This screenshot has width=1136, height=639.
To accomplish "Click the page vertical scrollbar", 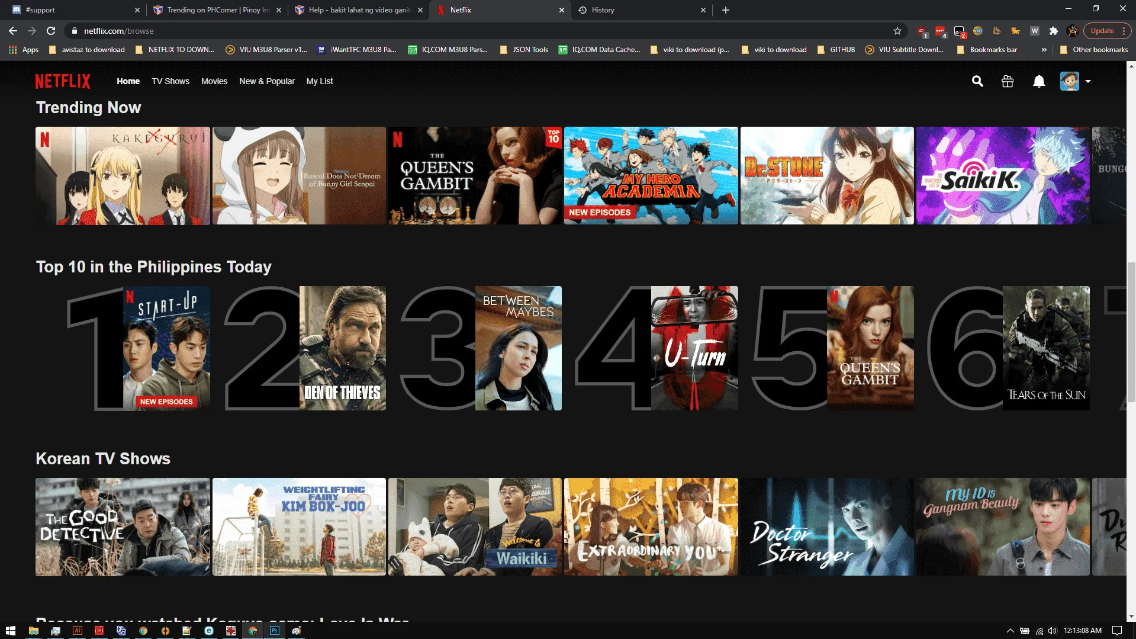I will tap(1131, 332).
